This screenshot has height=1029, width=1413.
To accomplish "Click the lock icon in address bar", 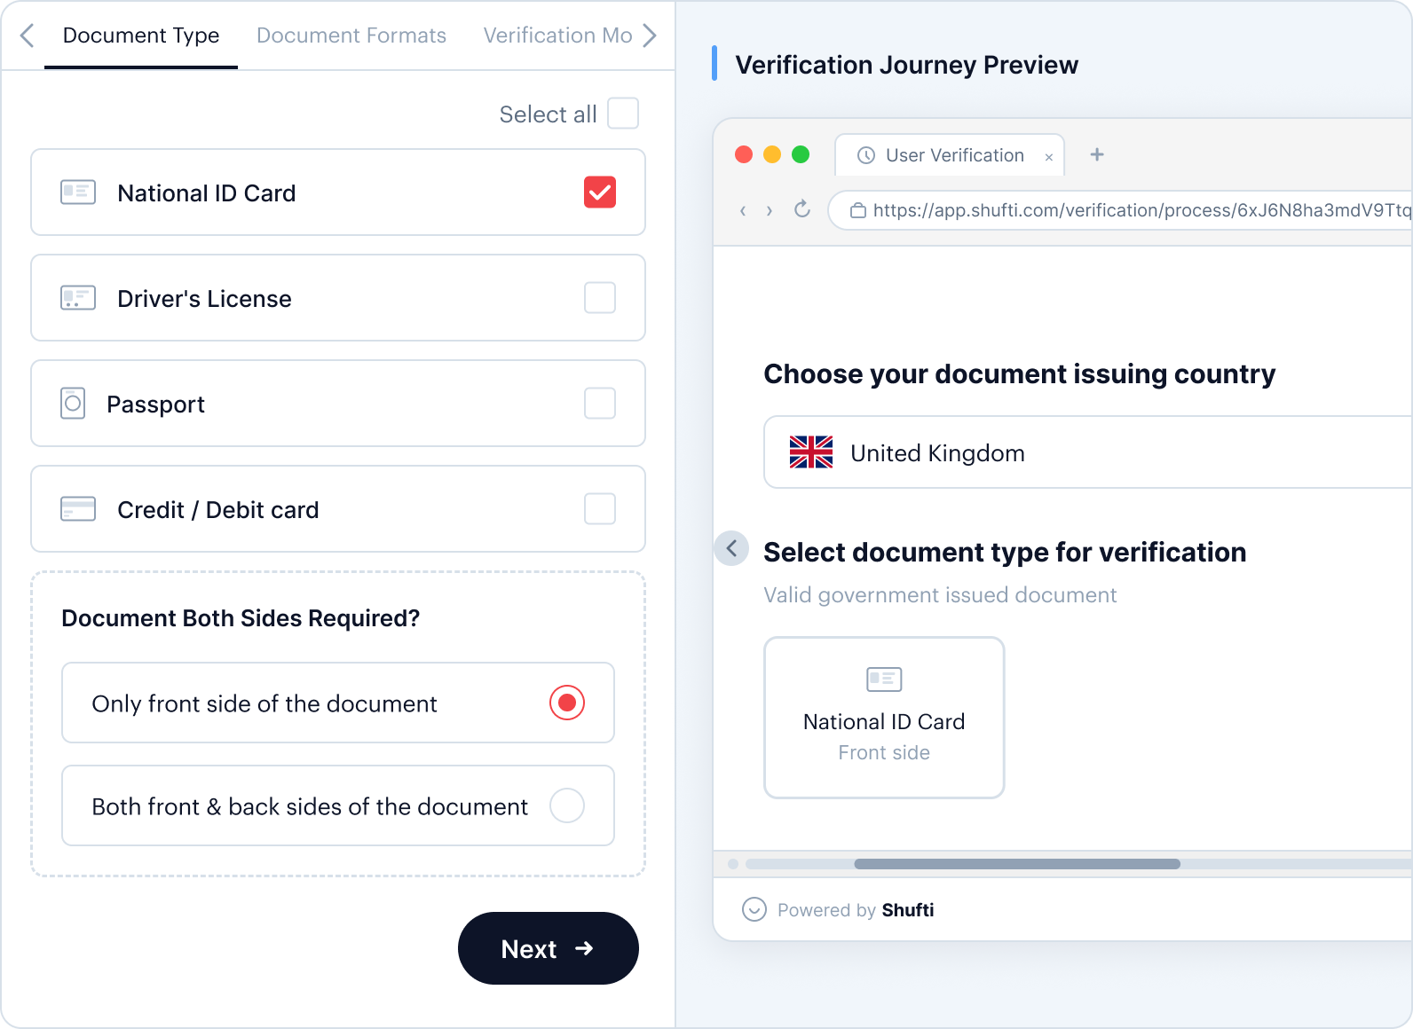I will coord(858,211).
